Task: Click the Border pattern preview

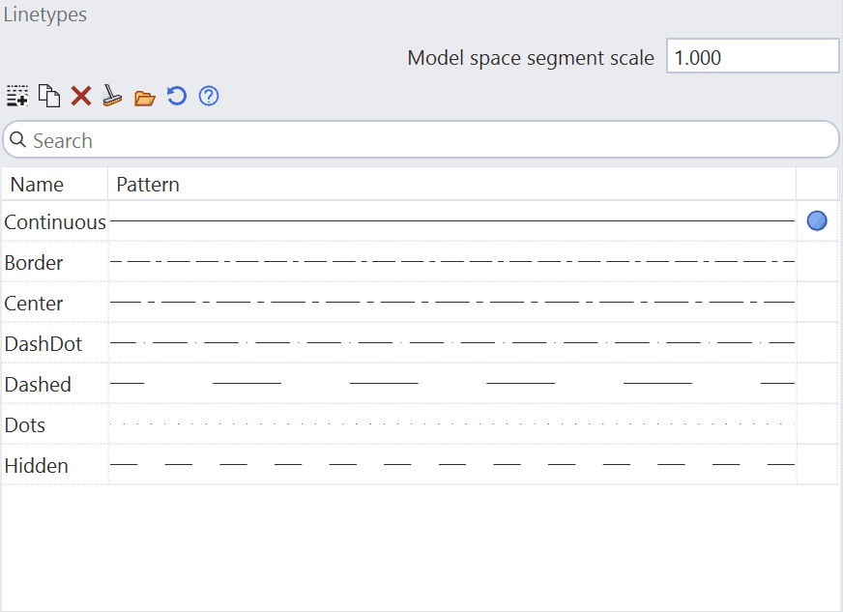Action: pyautogui.click(x=452, y=261)
